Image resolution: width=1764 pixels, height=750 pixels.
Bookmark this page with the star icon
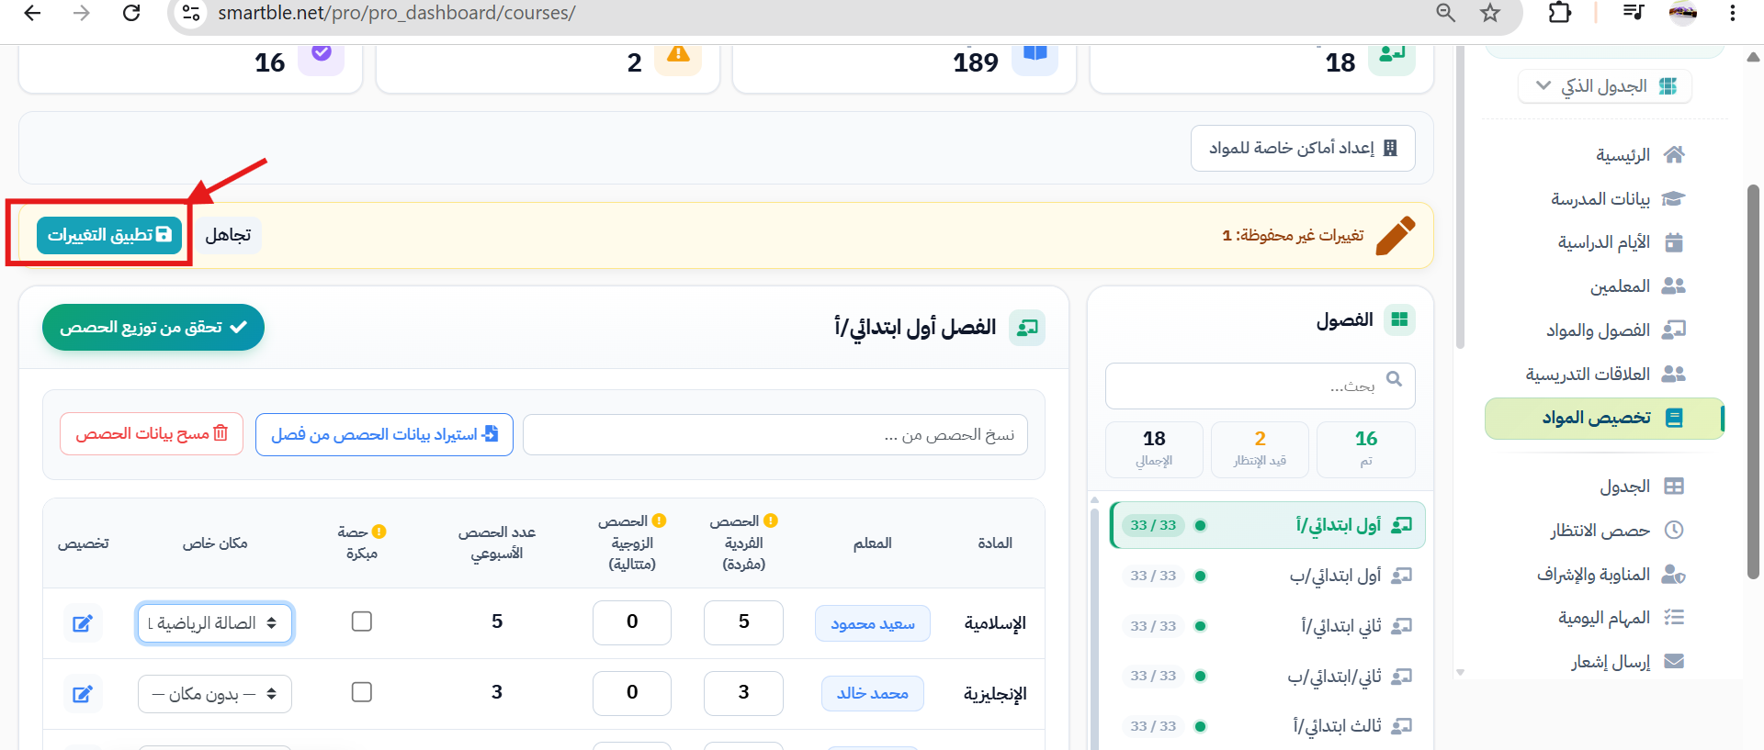[x=1490, y=13]
